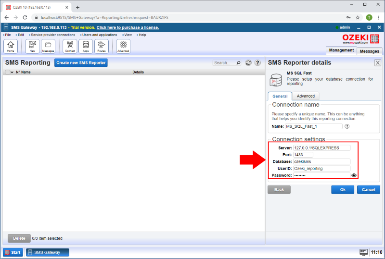
Task: Go back in the browser
Action: 7,17
